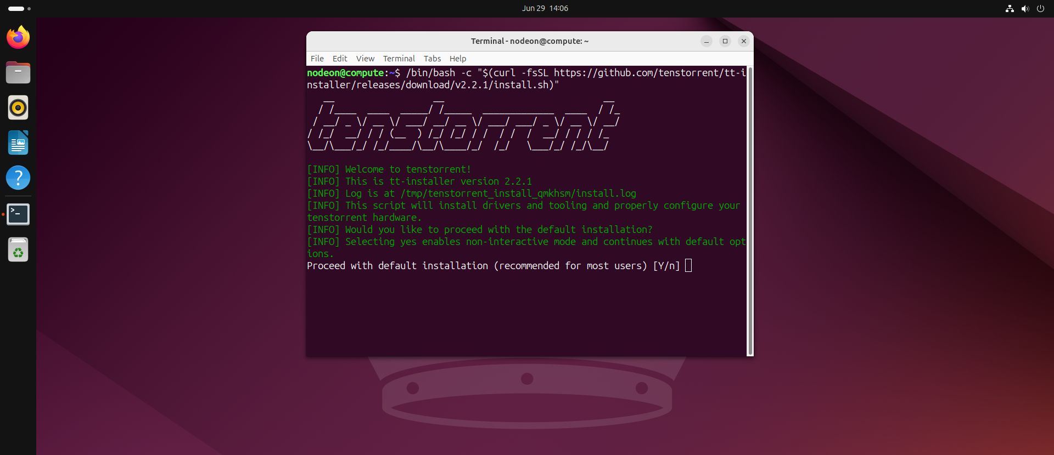The image size is (1054, 455).
Task: Click the Terminal title bar text
Action: (x=530, y=41)
